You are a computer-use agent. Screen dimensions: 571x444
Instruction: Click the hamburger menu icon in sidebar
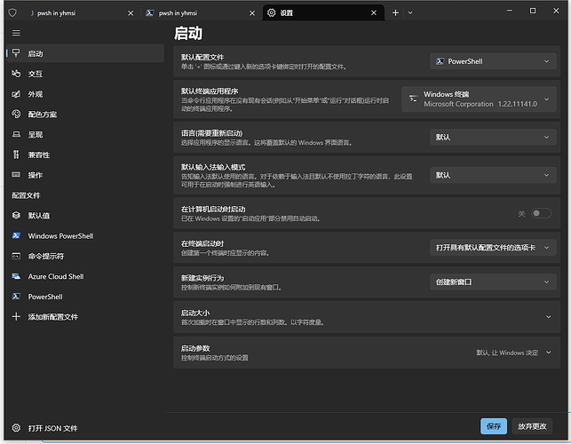coord(16,33)
